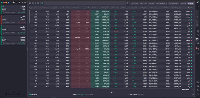Collapse the left orders panel with arrow handle
The height and width of the screenshot is (98, 200).
coord(27,49)
